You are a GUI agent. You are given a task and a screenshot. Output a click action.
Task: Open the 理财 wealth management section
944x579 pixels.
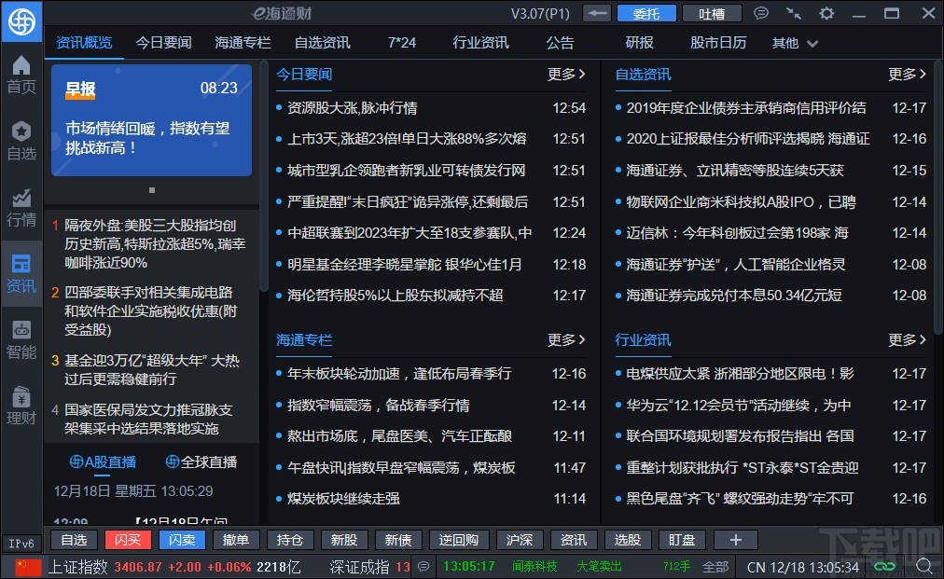click(21, 401)
